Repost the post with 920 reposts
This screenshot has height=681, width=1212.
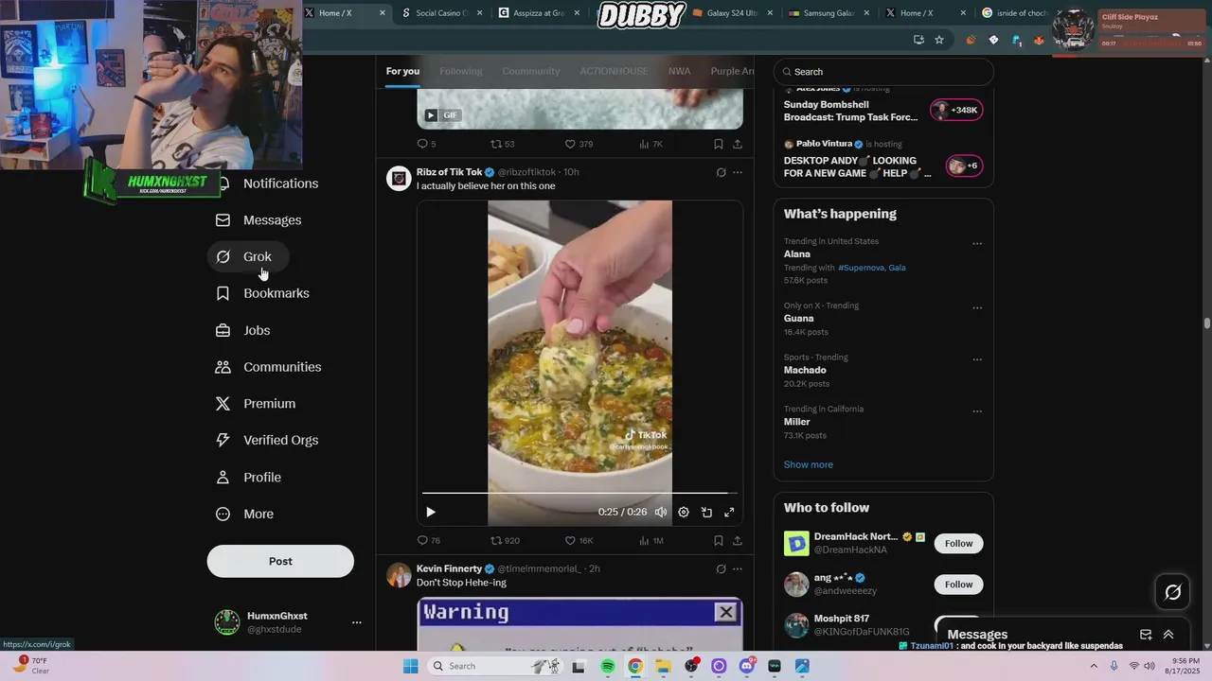click(x=505, y=540)
